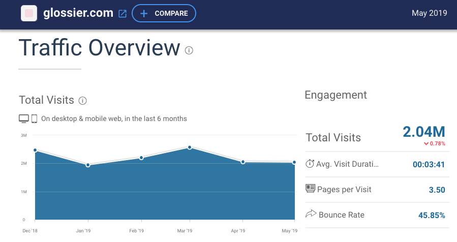Click the mobile device icon
Viewport: 457px width, 242px height.
[x=35, y=118]
